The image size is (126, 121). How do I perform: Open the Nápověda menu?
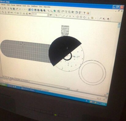coord(47,7)
